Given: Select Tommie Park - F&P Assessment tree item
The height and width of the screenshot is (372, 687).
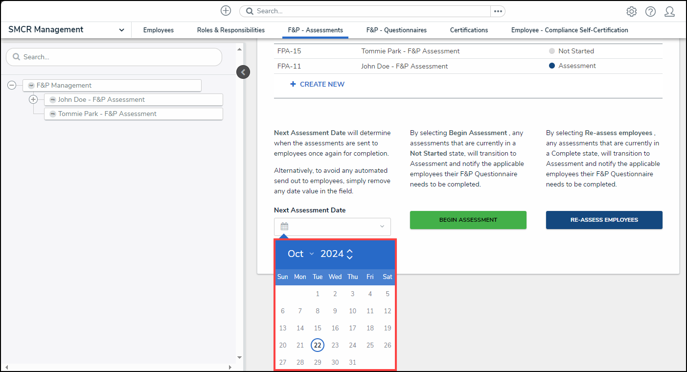Looking at the screenshot, I should 107,114.
